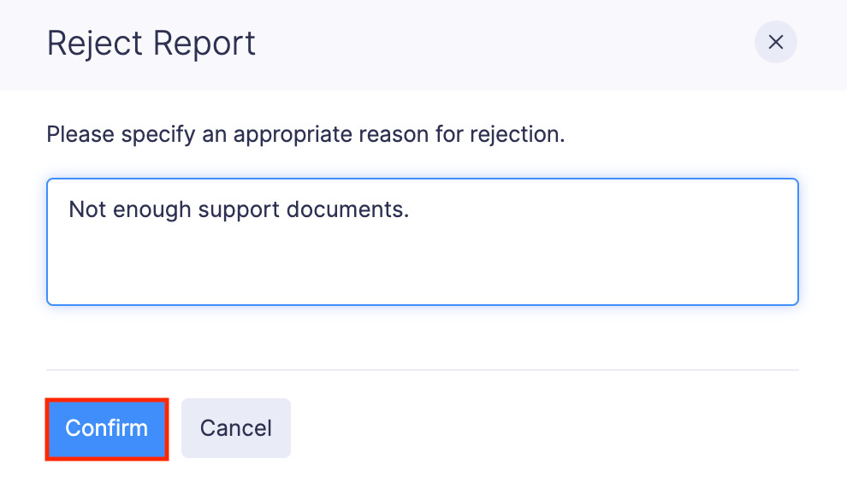Image resolution: width=847 pixels, height=482 pixels.
Task: Select the grey Cancel button
Action: [x=235, y=428]
